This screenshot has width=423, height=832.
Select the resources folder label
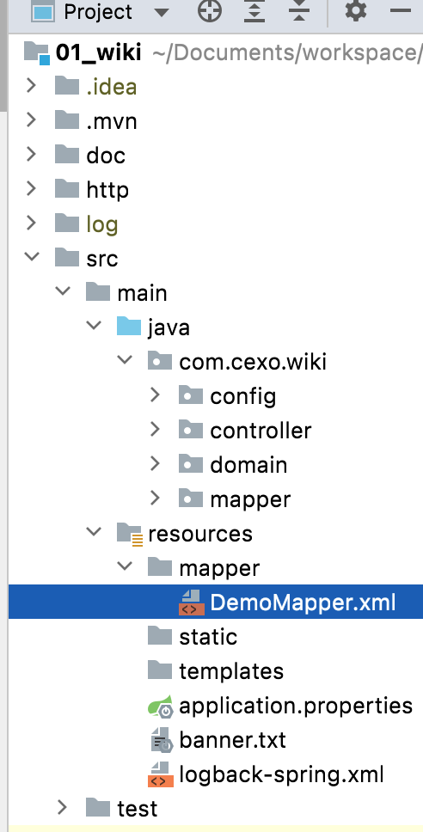point(200,534)
